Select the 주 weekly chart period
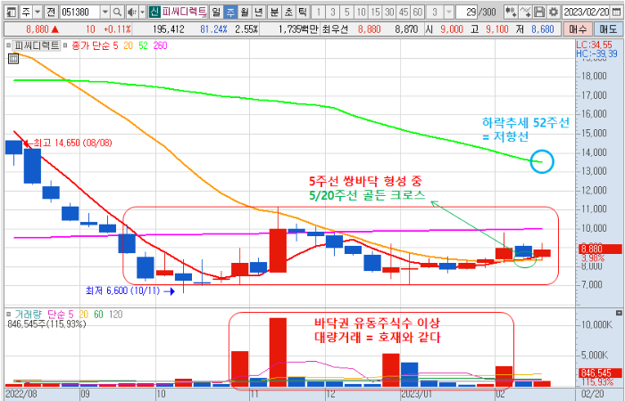The image size is (625, 401). pos(230,12)
